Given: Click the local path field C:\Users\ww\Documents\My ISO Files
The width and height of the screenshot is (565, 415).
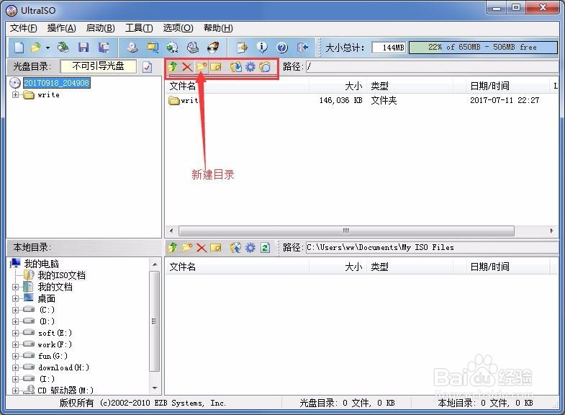Looking at the screenshot, I should point(432,247).
